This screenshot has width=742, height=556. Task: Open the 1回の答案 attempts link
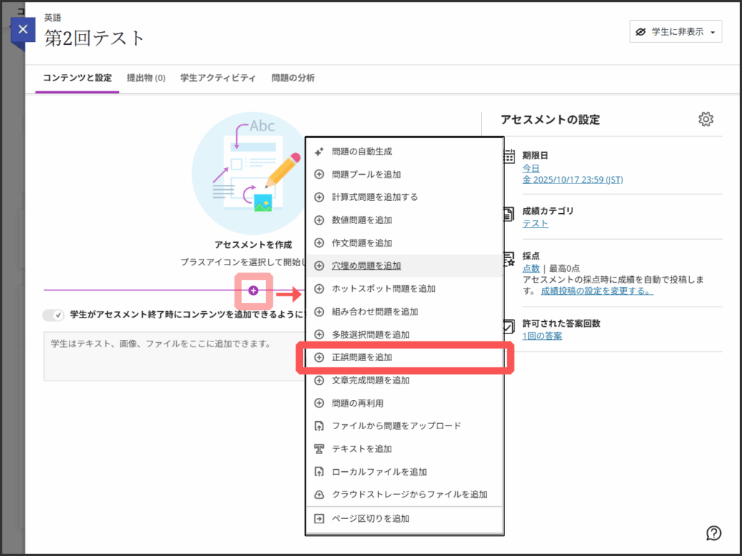542,336
